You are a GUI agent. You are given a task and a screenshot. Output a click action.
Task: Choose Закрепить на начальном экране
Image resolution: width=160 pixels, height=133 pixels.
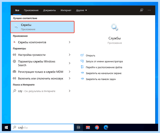click(x=103, y=73)
